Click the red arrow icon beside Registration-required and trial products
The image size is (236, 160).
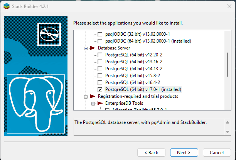pos(93,96)
